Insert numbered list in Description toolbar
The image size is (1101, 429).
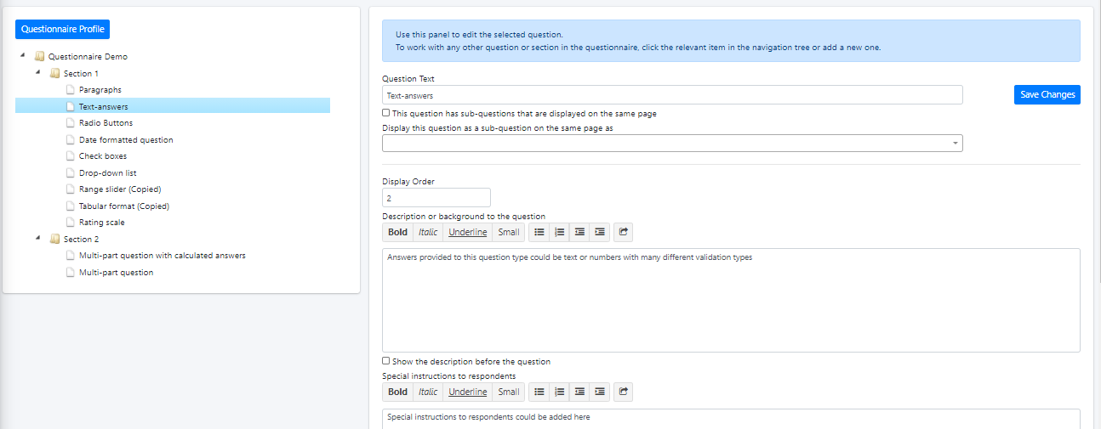(559, 232)
